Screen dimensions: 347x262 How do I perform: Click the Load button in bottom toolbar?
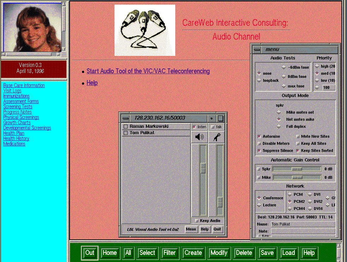[288, 253]
